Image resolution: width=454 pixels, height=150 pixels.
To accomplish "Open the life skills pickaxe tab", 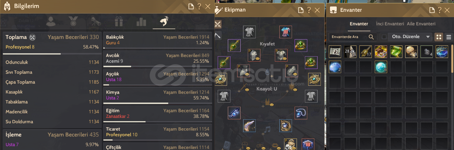I will click(x=164, y=22).
